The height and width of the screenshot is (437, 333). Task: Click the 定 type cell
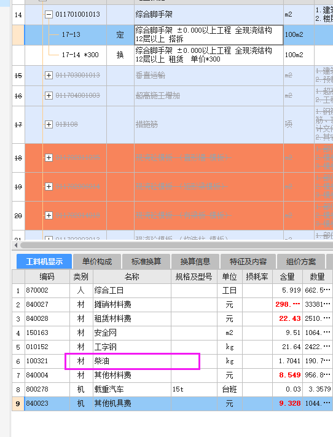(120, 35)
